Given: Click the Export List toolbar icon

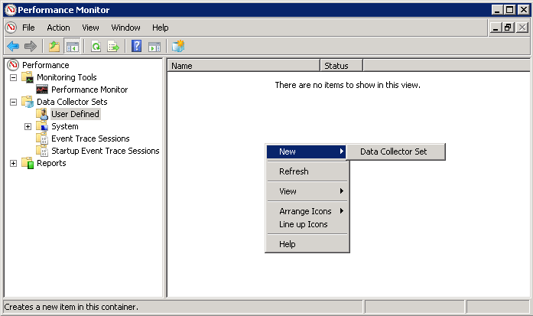Looking at the screenshot, I should tap(113, 46).
